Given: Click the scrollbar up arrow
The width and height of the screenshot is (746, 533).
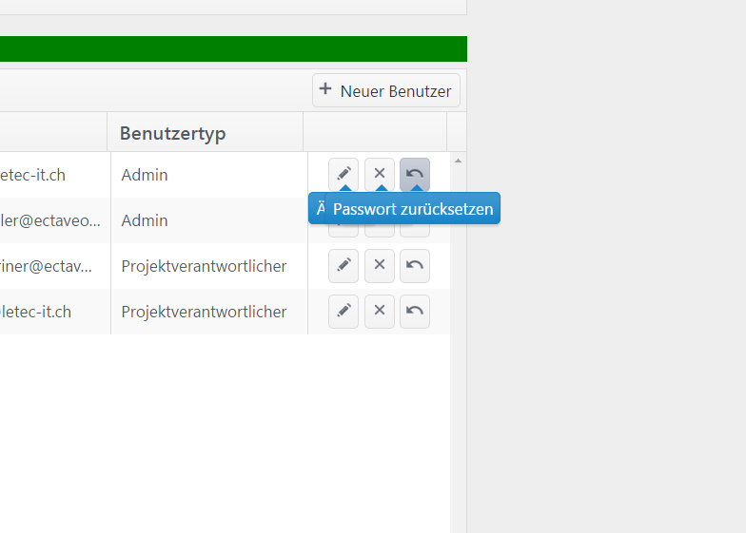Looking at the screenshot, I should click(458, 161).
